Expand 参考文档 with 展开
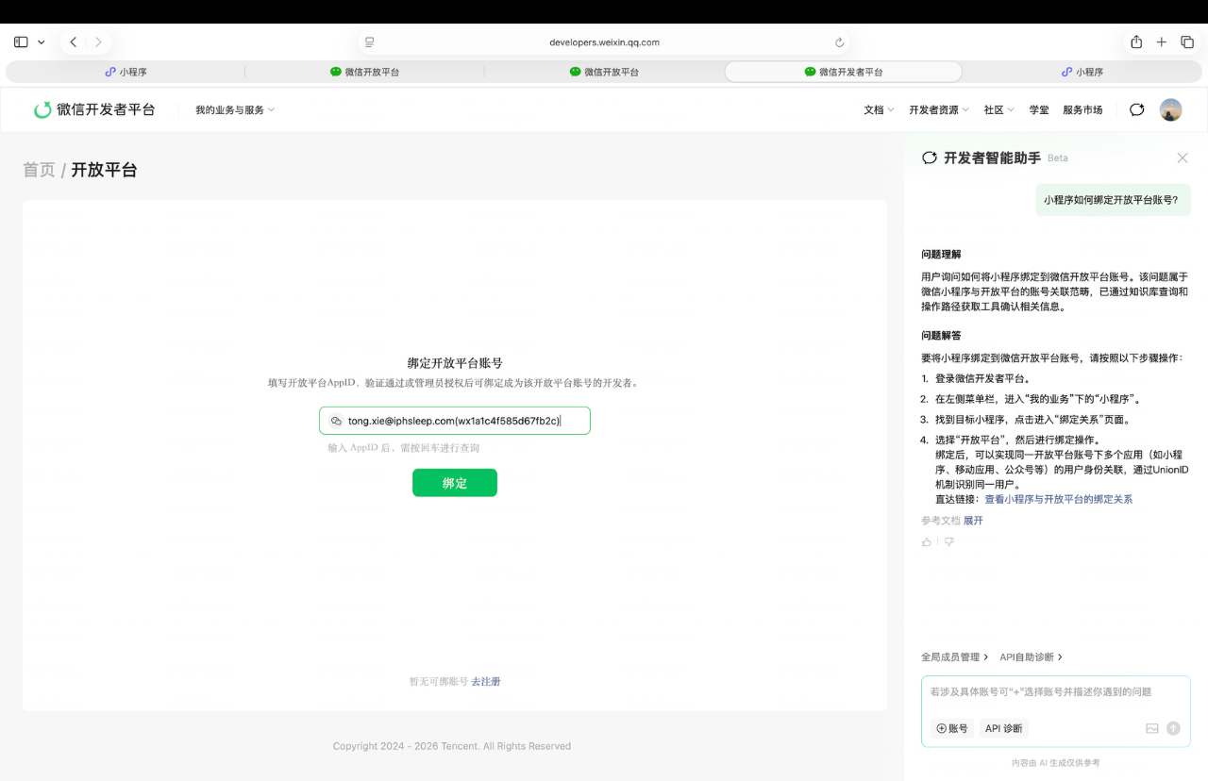 [973, 521]
